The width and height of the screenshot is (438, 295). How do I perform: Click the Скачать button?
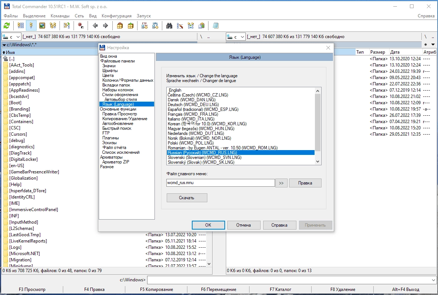coord(187,198)
